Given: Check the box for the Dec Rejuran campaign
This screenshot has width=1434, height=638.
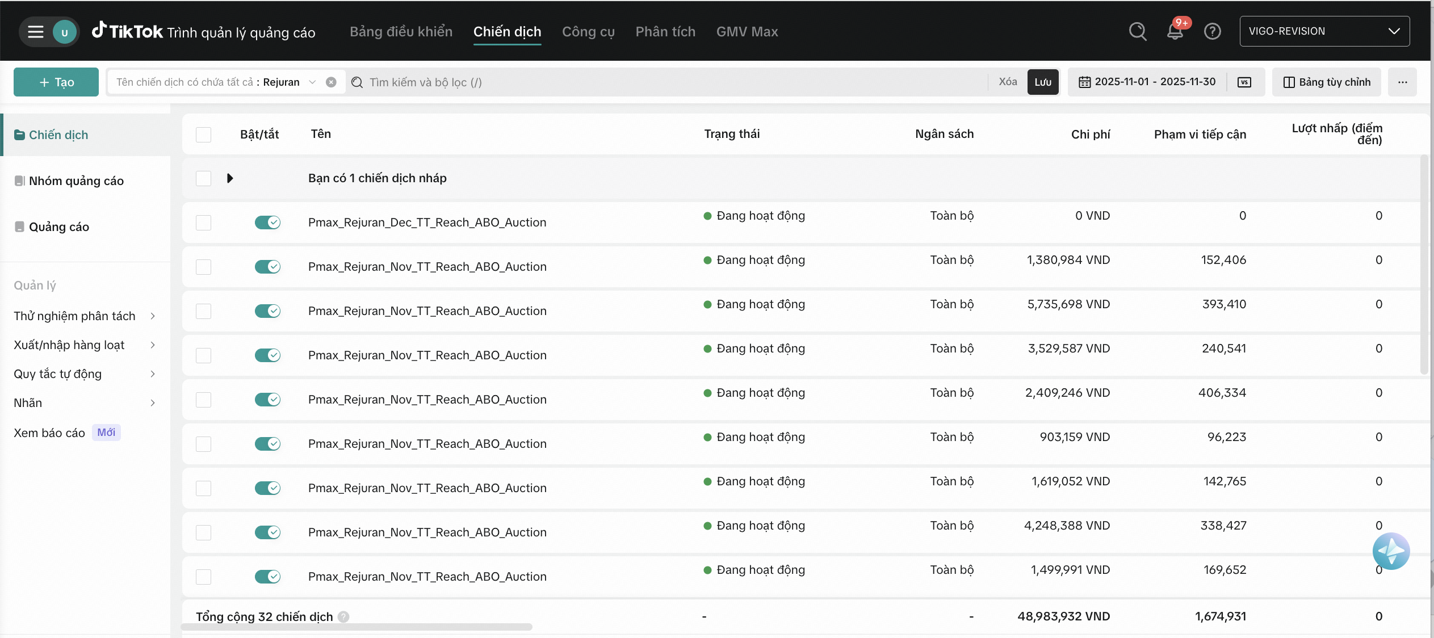Looking at the screenshot, I should pyautogui.click(x=203, y=223).
